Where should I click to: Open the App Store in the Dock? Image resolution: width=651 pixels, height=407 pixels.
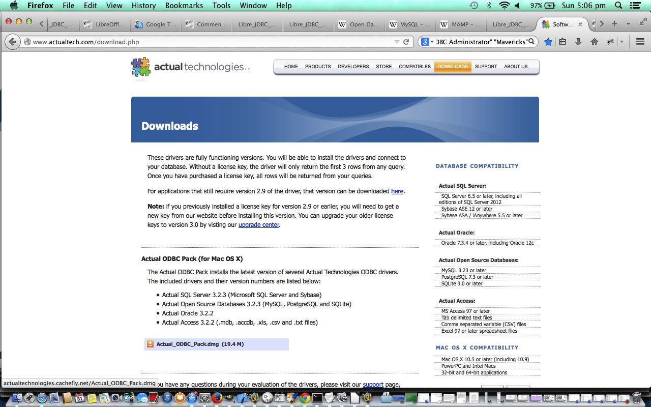(192, 397)
